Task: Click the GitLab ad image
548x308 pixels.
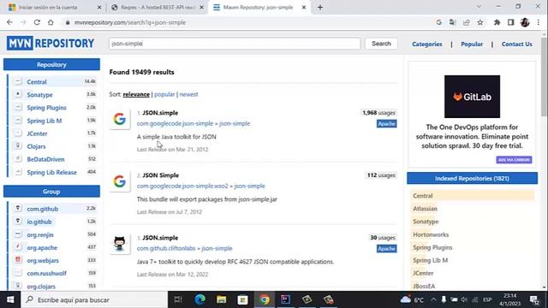Action: pyautogui.click(x=472, y=97)
